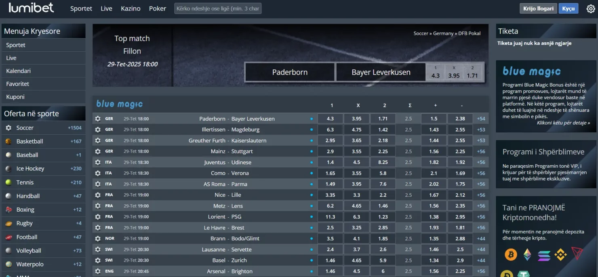Select the Basketball icon in sports list
The image size is (598, 277).
[x=8, y=142]
